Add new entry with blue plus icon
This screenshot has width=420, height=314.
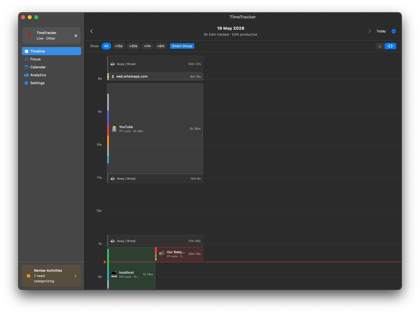(394, 31)
